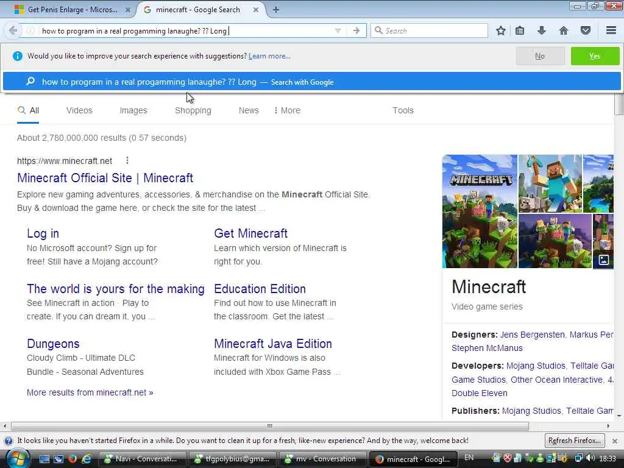This screenshot has height=468, width=624.
Task: Open the Dungeons sitelink
Action: pyautogui.click(x=54, y=344)
